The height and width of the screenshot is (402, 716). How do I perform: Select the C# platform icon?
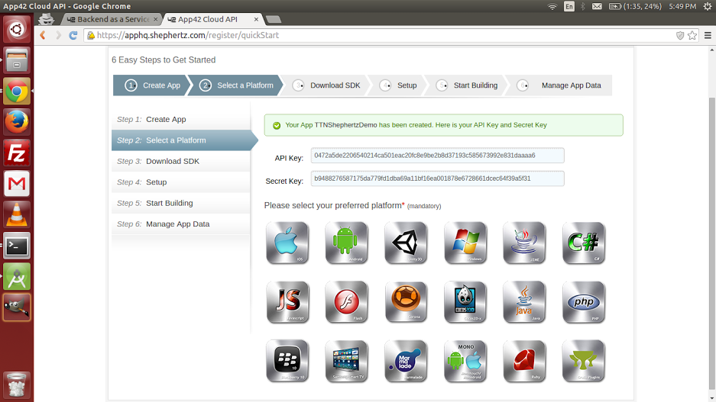[x=584, y=243]
